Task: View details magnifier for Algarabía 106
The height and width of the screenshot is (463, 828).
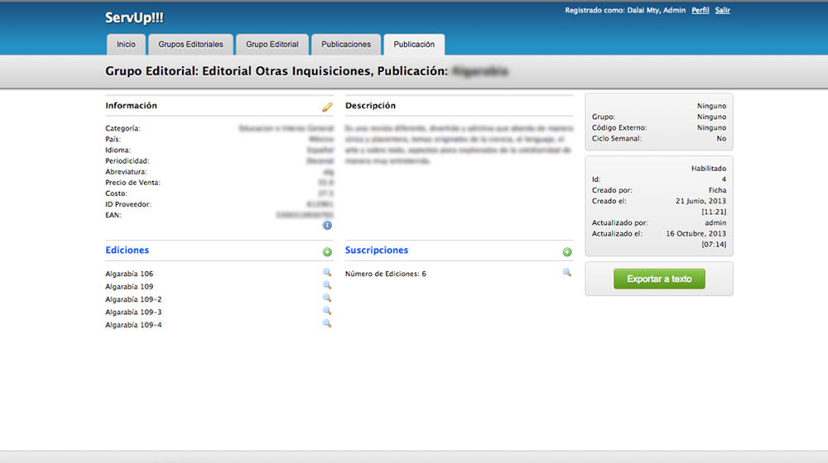Action: (327, 273)
